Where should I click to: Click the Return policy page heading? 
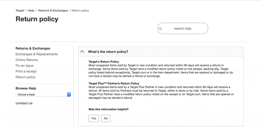(x=37, y=19)
